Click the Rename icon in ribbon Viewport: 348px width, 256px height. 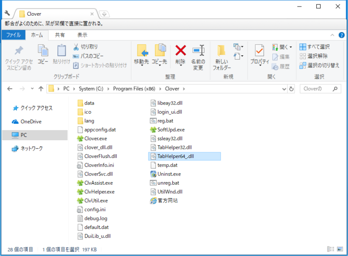[198, 51]
